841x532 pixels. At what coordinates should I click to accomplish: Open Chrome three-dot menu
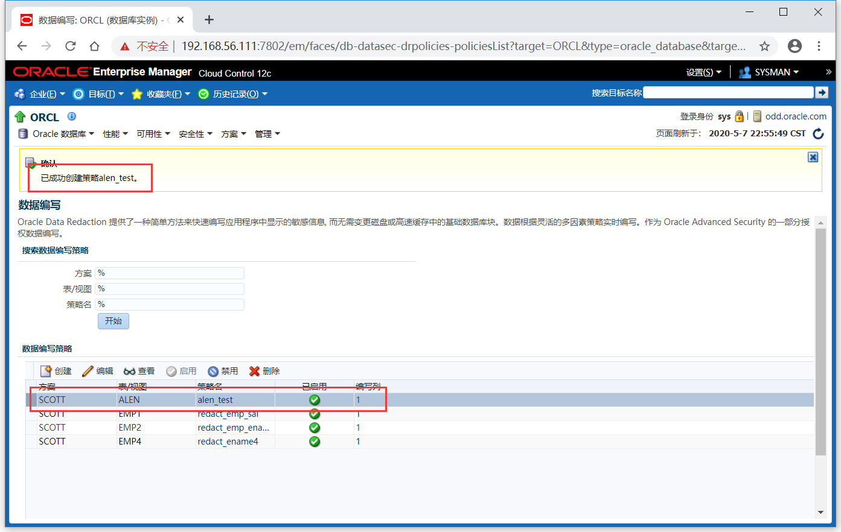[819, 46]
